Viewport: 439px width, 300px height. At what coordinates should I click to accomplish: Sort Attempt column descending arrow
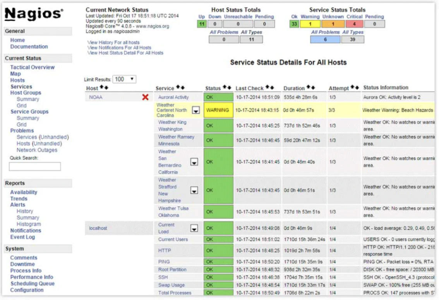(357, 87)
